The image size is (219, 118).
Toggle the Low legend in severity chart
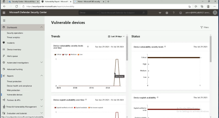80,55
